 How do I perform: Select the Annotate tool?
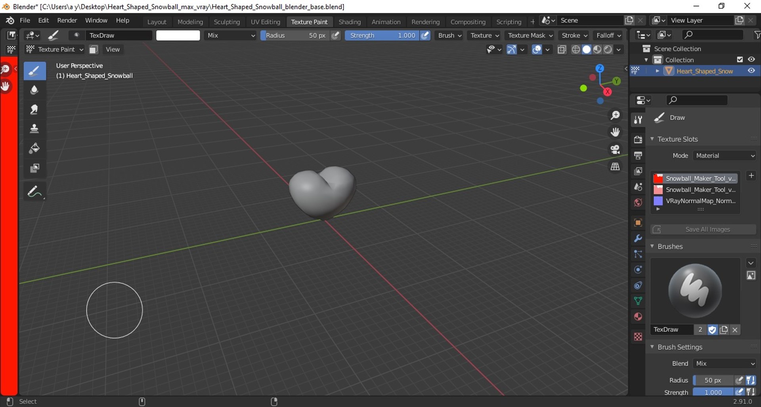coord(34,192)
